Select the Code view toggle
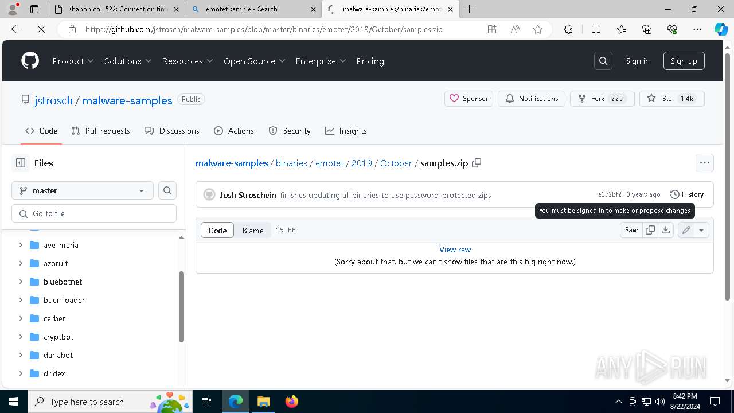The image size is (734, 413). click(217, 230)
